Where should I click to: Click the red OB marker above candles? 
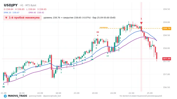(x=98, y=32)
